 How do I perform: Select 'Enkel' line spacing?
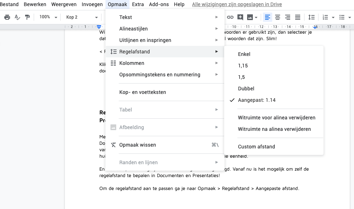pyautogui.click(x=244, y=54)
